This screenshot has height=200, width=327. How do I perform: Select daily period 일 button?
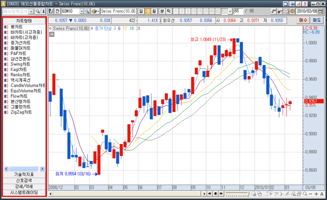pos(141,11)
